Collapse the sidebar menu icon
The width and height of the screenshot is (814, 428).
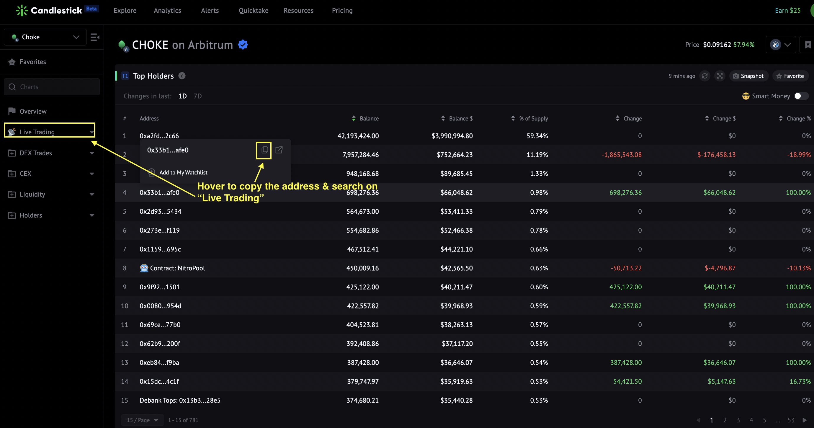95,37
